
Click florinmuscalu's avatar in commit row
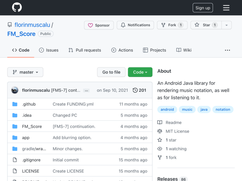[15, 90]
